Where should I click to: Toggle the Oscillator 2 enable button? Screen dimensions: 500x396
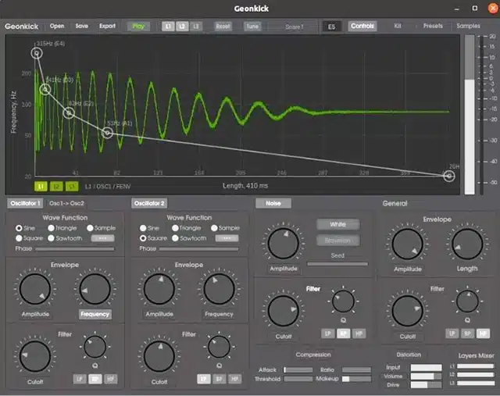(x=149, y=203)
